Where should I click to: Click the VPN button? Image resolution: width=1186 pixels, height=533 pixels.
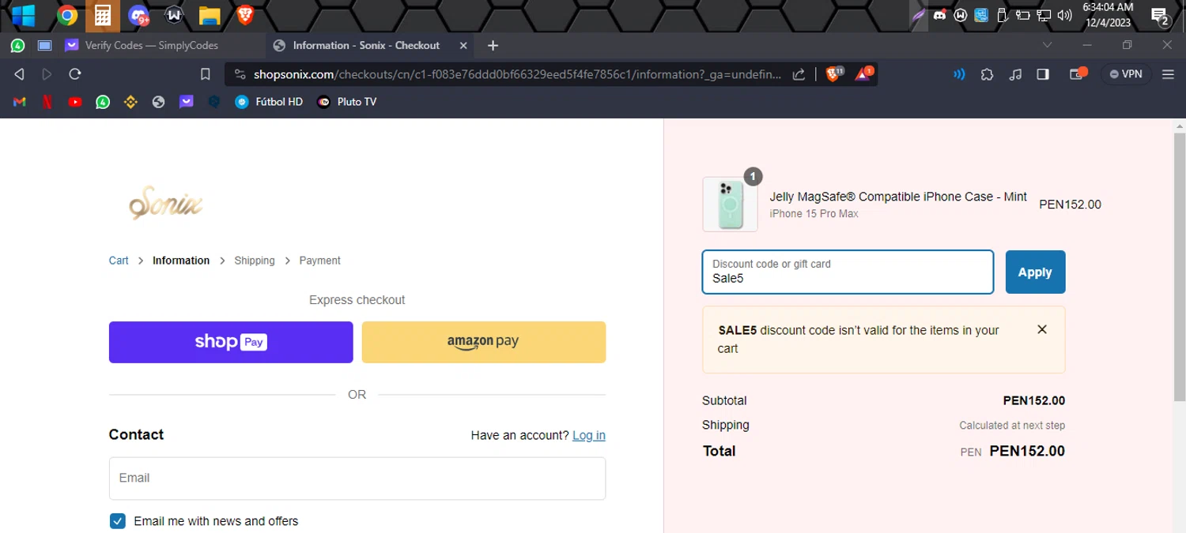tap(1127, 74)
